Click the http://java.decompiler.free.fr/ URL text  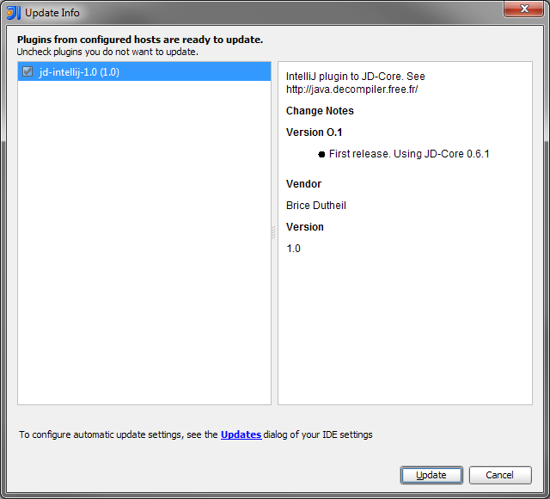(351, 89)
